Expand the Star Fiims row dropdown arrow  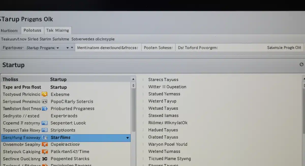coord(127,138)
